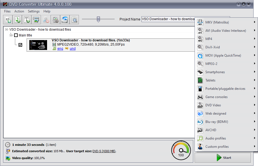This screenshot has height=166, width=258.
Task: Select Portable/pluggable devices entry
Action: tap(226, 89)
